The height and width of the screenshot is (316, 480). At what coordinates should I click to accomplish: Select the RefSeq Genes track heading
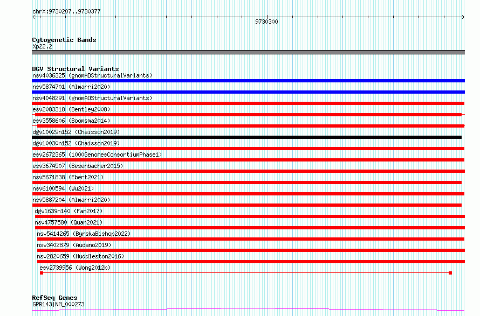click(x=54, y=298)
